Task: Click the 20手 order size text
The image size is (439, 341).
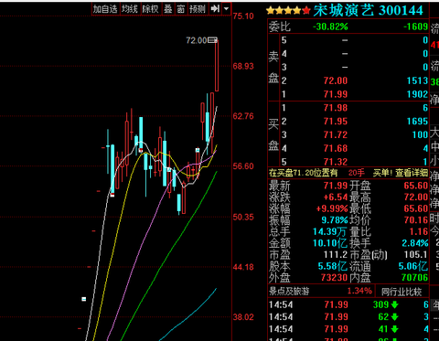Action: pyautogui.click(x=357, y=173)
